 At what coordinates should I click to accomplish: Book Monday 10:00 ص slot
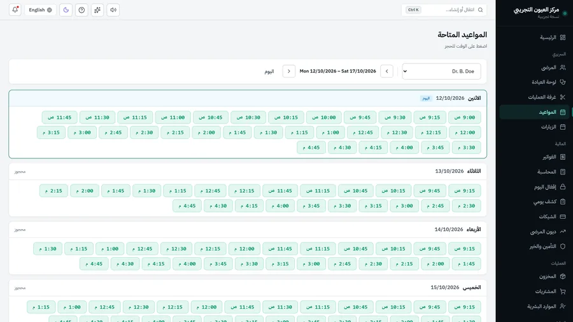pyautogui.click(x=324, y=117)
